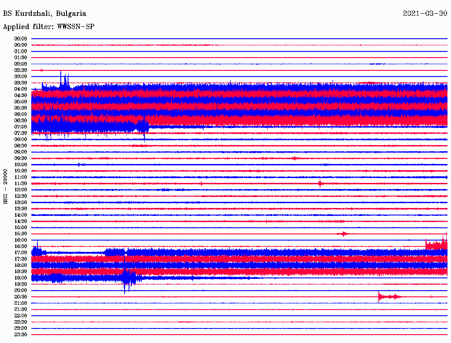This screenshot has height=343, width=451.
Task: Select the 02:00 time label
Action: coord(21,64)
